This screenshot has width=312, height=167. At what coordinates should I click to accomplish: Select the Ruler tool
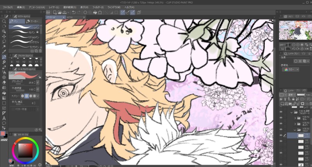pos(4,113)
